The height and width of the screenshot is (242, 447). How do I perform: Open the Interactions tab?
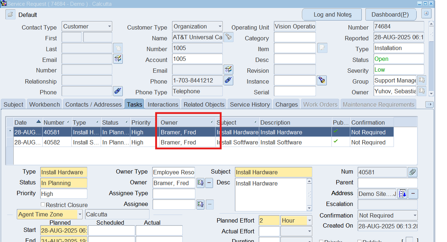point(163,104)
